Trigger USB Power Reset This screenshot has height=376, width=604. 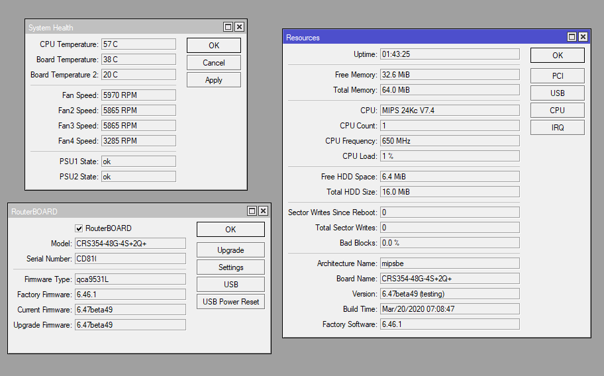[230, 302]
